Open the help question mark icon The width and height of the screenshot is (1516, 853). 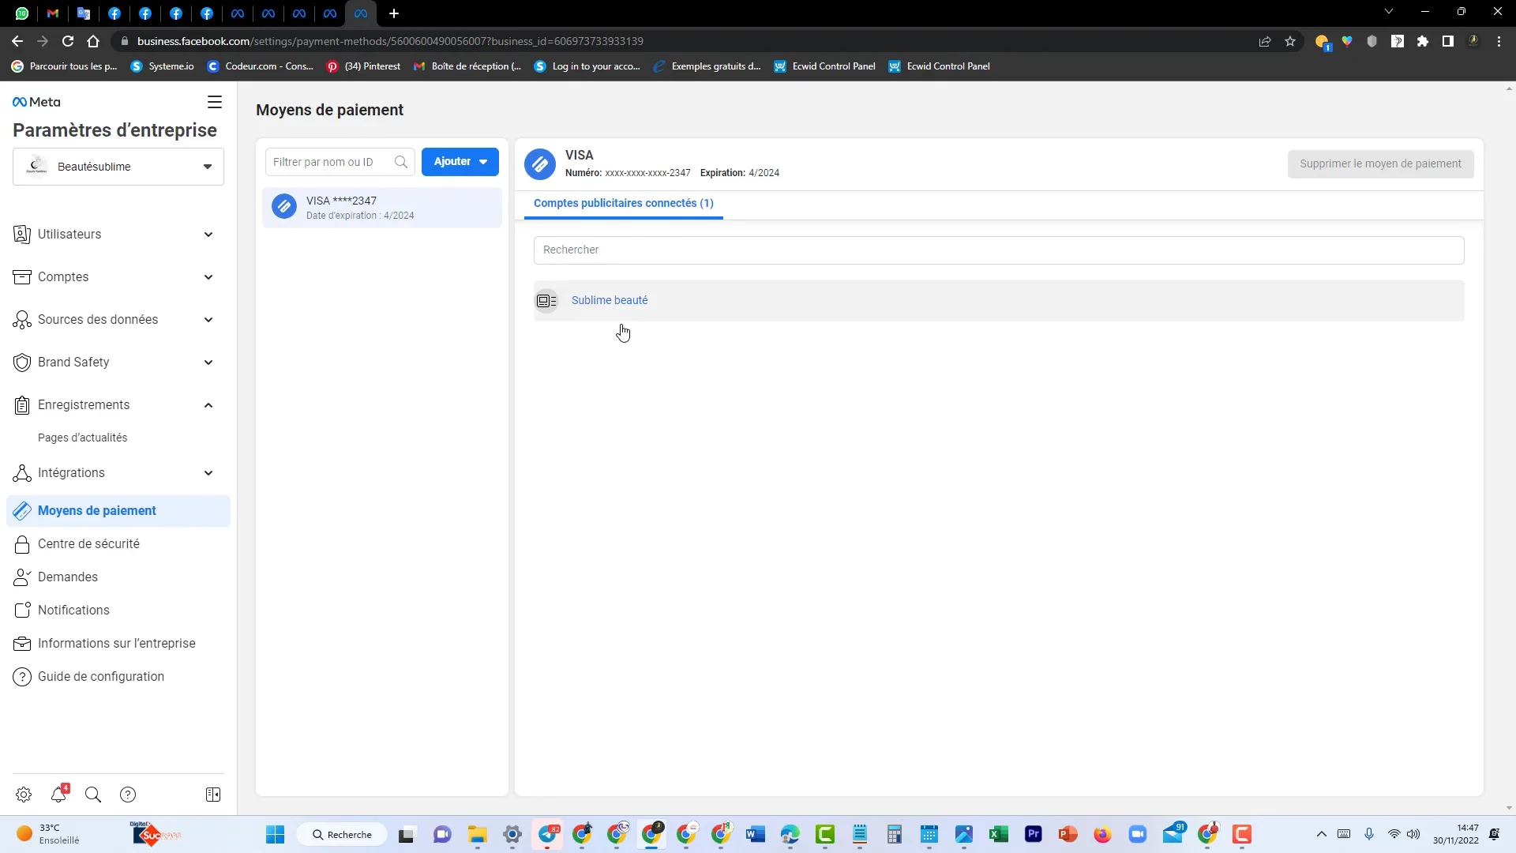tap(128, 795)
